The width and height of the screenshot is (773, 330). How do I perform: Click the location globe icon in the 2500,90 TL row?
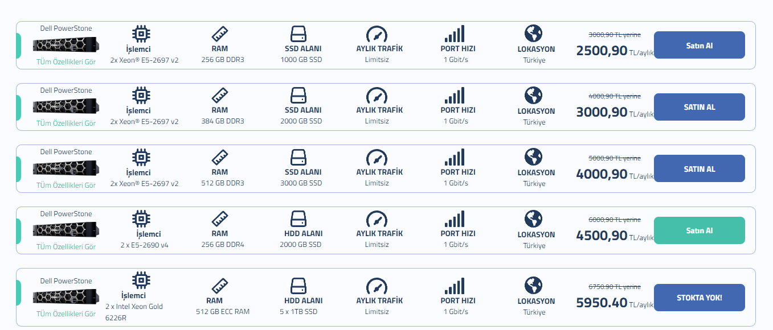(534, 33)
